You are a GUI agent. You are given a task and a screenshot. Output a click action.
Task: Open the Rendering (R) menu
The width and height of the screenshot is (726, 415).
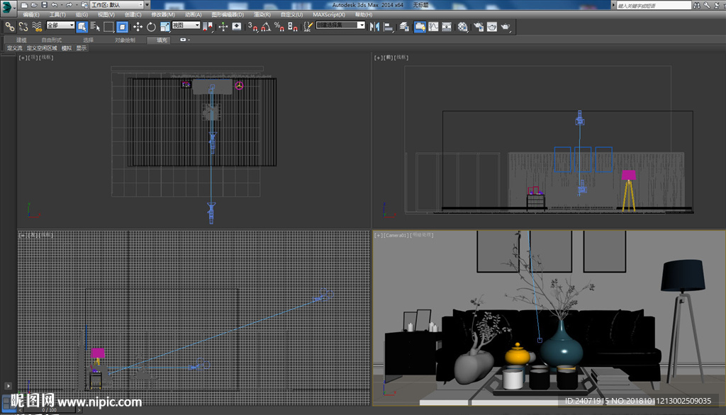pos(262,15)
